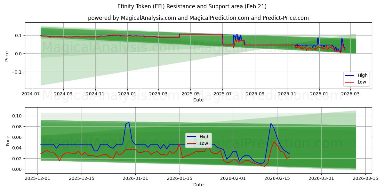Click the '2026-03' upper x-axis tick label

[350, 94]
